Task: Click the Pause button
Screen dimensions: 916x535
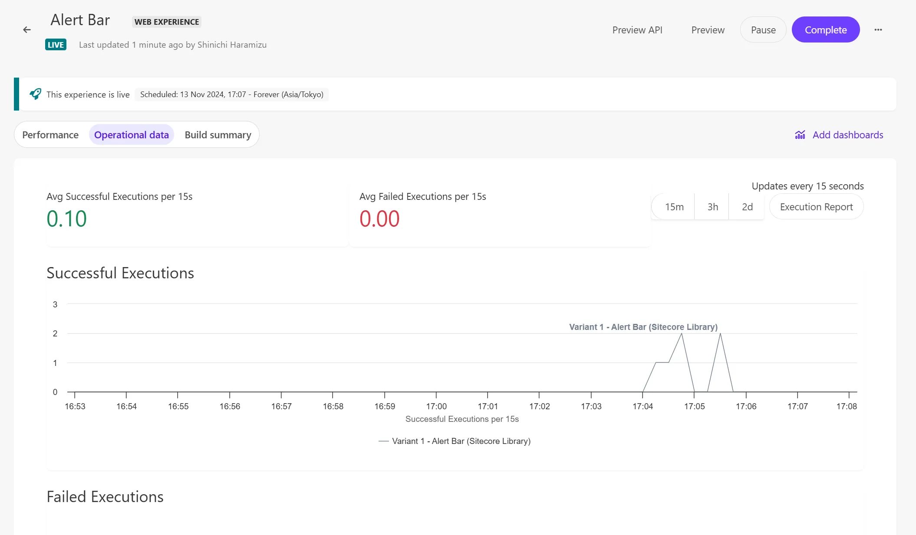Action: tap(762, 30)
